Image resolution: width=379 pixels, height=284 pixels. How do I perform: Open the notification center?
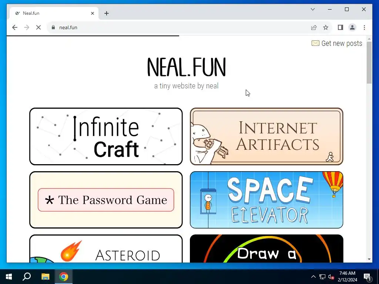367,277
